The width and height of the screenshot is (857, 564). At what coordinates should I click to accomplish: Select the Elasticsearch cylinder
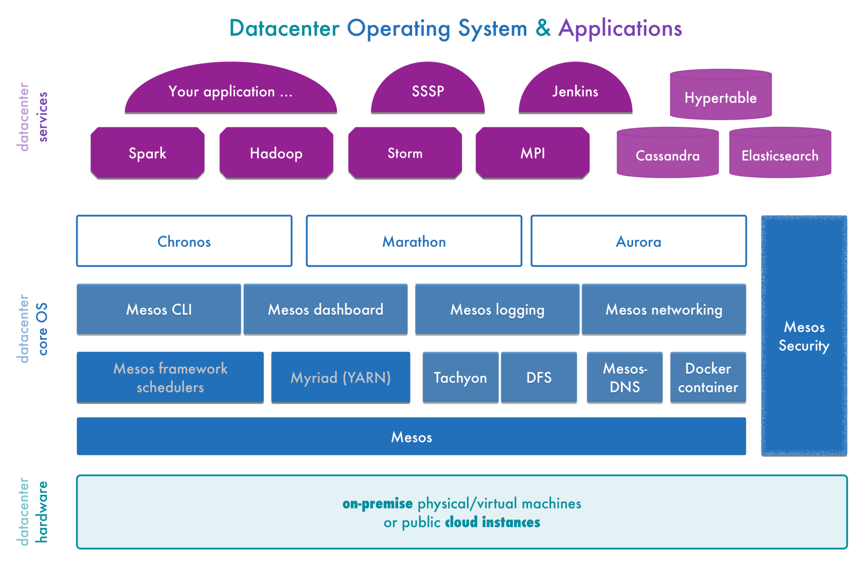pos(780,153)
